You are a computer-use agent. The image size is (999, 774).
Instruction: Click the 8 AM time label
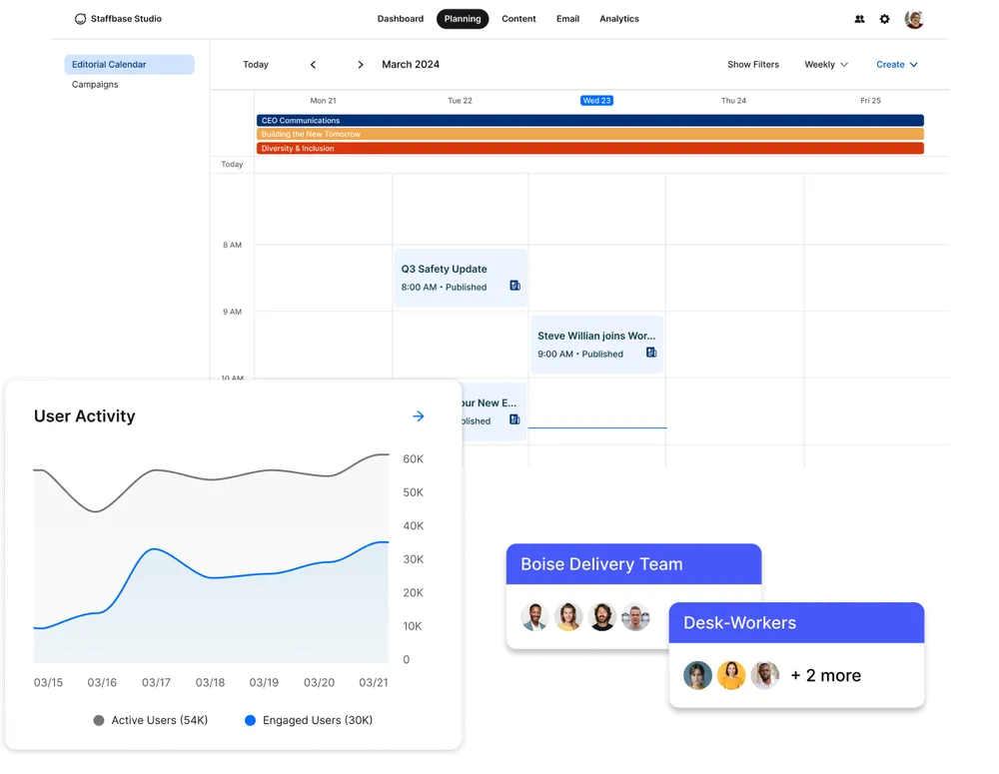[232, 245]
